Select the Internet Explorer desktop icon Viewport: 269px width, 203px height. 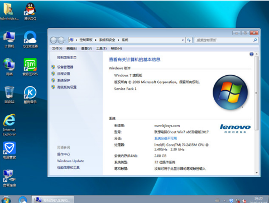[9, 125]
